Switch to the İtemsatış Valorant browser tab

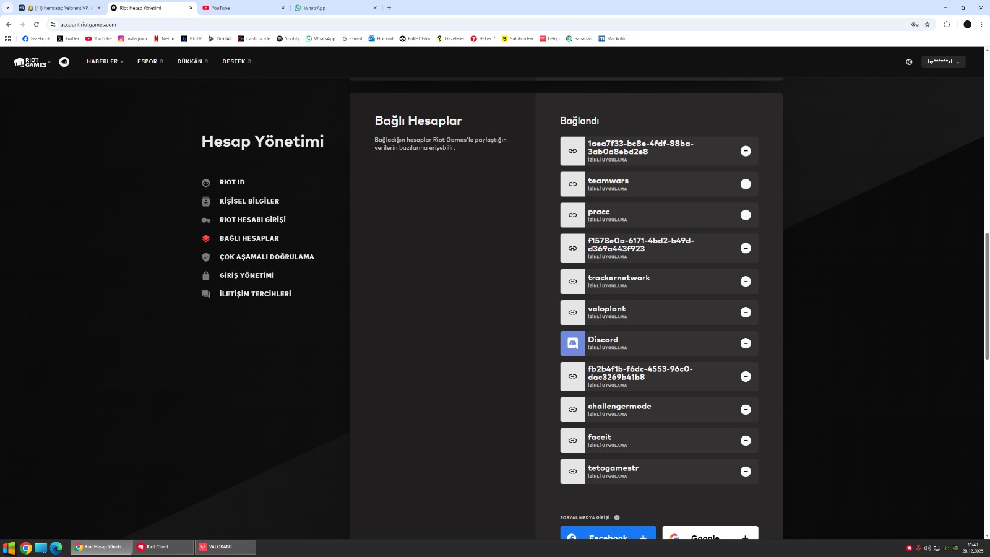point(59,8)
